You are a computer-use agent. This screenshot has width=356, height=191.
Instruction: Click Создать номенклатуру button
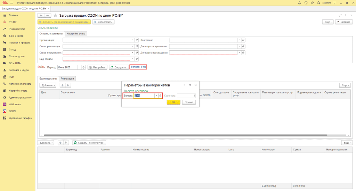click(x=89, y=143)
